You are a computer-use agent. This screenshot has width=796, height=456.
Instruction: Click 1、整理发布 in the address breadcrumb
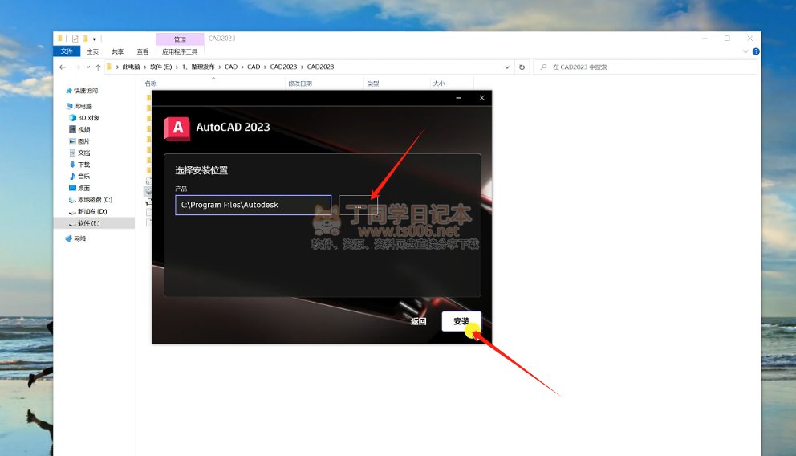click(x=198, y=67)
